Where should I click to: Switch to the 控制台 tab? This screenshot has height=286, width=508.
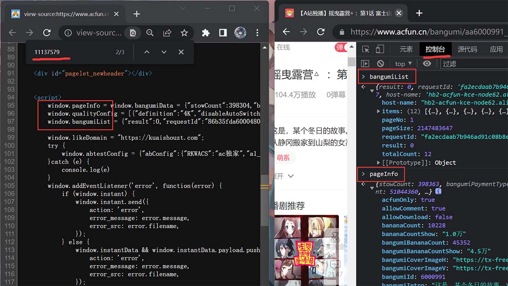(435, 49)
